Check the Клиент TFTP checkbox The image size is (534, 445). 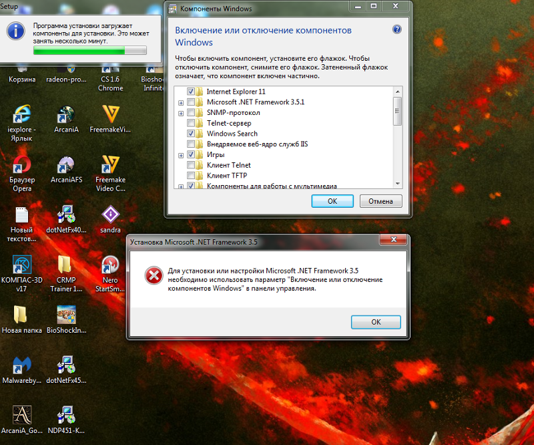(x=191, y=176)
